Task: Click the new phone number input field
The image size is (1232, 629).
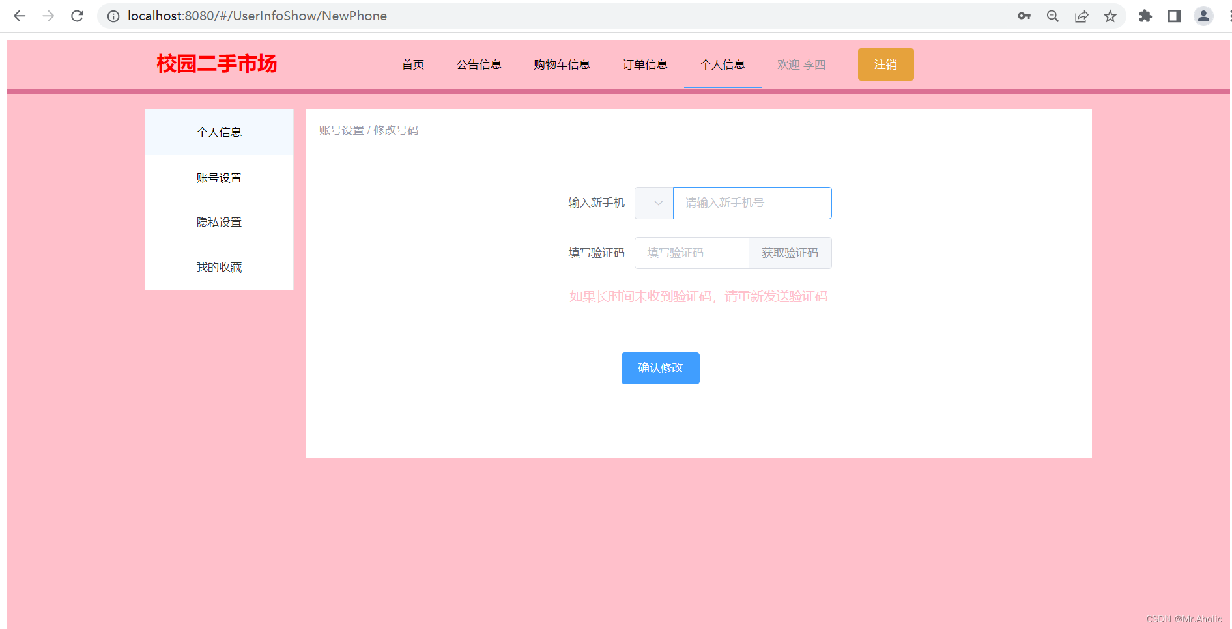Action: click(752, 203)
